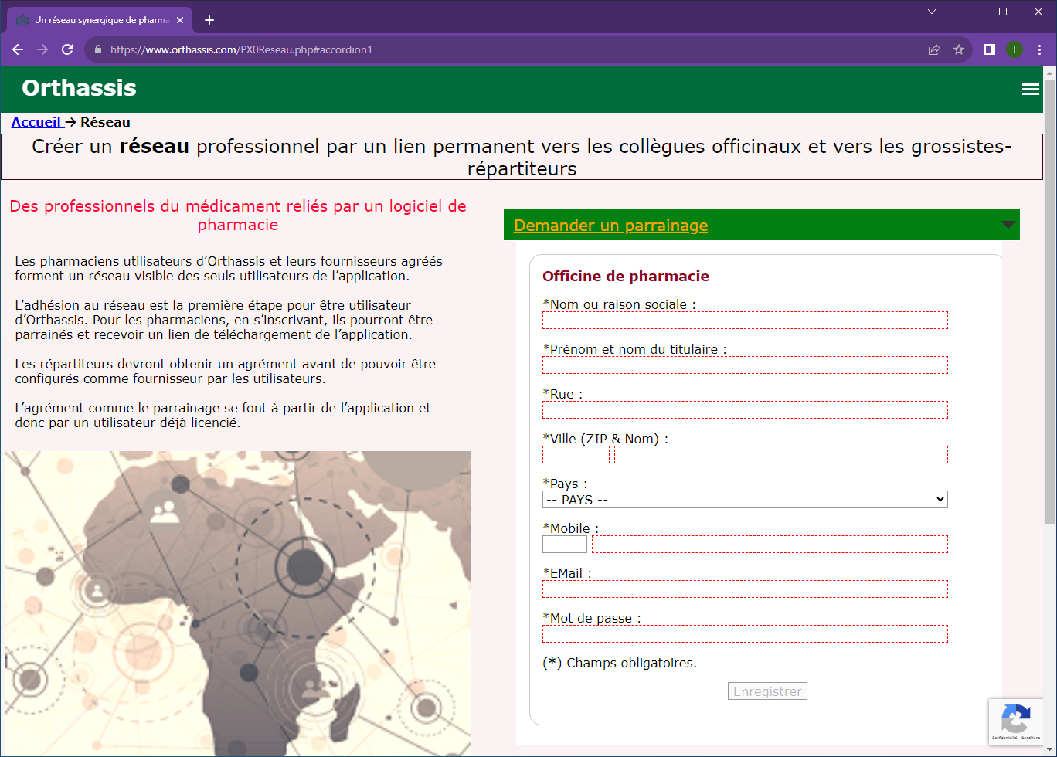The width and height of the screenshot is (1057, 757).
Task: Collapse the parrainage accordion arrow
Action: point(1008,225)
